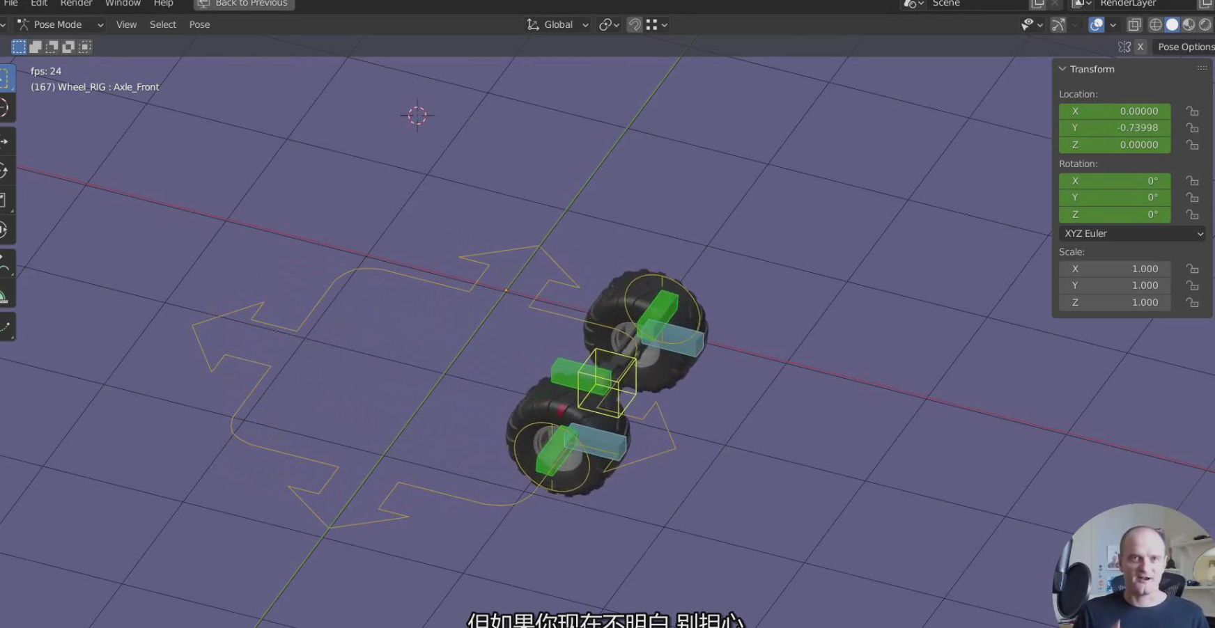Open the Pose menu
This screenshot has width=1215, height=628.
click(199, 25)
